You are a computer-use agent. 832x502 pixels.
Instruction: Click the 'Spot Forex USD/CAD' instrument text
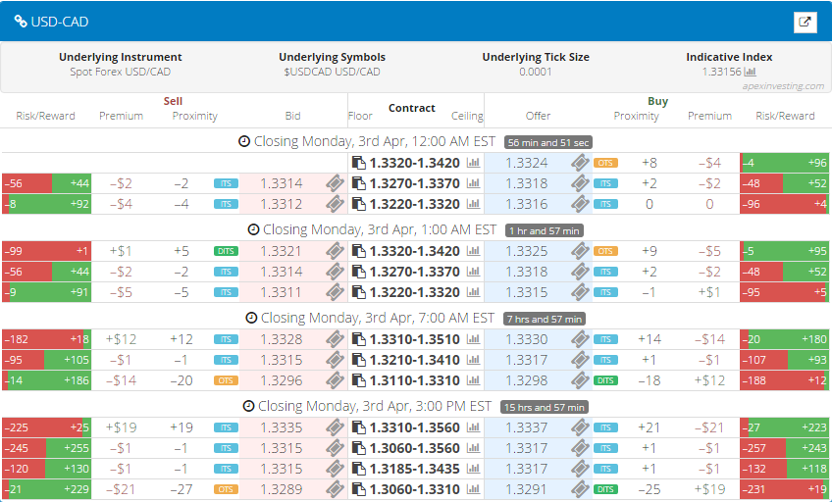pyautogui.click(x=121, y=72)
